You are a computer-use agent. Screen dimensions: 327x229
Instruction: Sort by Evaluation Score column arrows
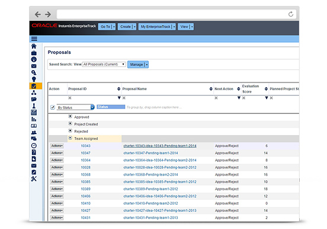click(266, 89)
